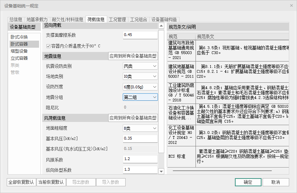Click the 规范条文 column header

tap(242, 36)
